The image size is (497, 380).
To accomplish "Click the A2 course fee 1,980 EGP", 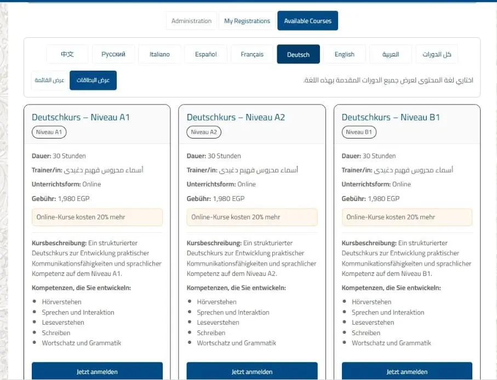I will tap(229, 199).
